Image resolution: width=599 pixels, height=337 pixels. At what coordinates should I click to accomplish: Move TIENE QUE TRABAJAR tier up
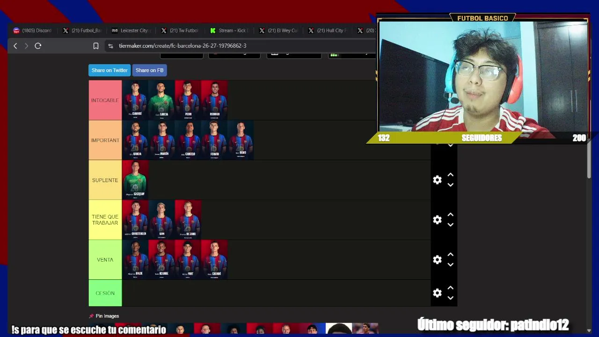click(x=450, y=215)
